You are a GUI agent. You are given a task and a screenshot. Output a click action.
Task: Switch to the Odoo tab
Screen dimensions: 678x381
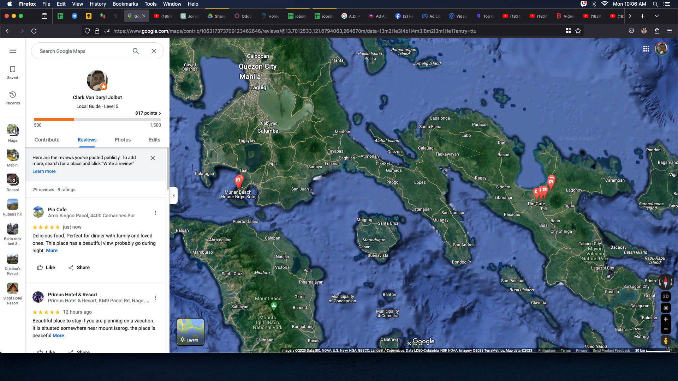243,16
